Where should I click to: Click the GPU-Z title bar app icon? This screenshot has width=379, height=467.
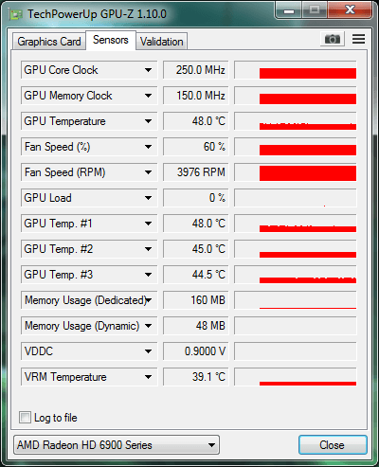(16, 14)
